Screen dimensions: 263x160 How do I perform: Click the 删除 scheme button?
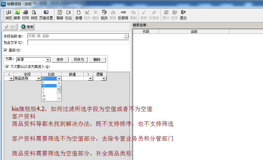pyautogui.click(x=97, y=60)
